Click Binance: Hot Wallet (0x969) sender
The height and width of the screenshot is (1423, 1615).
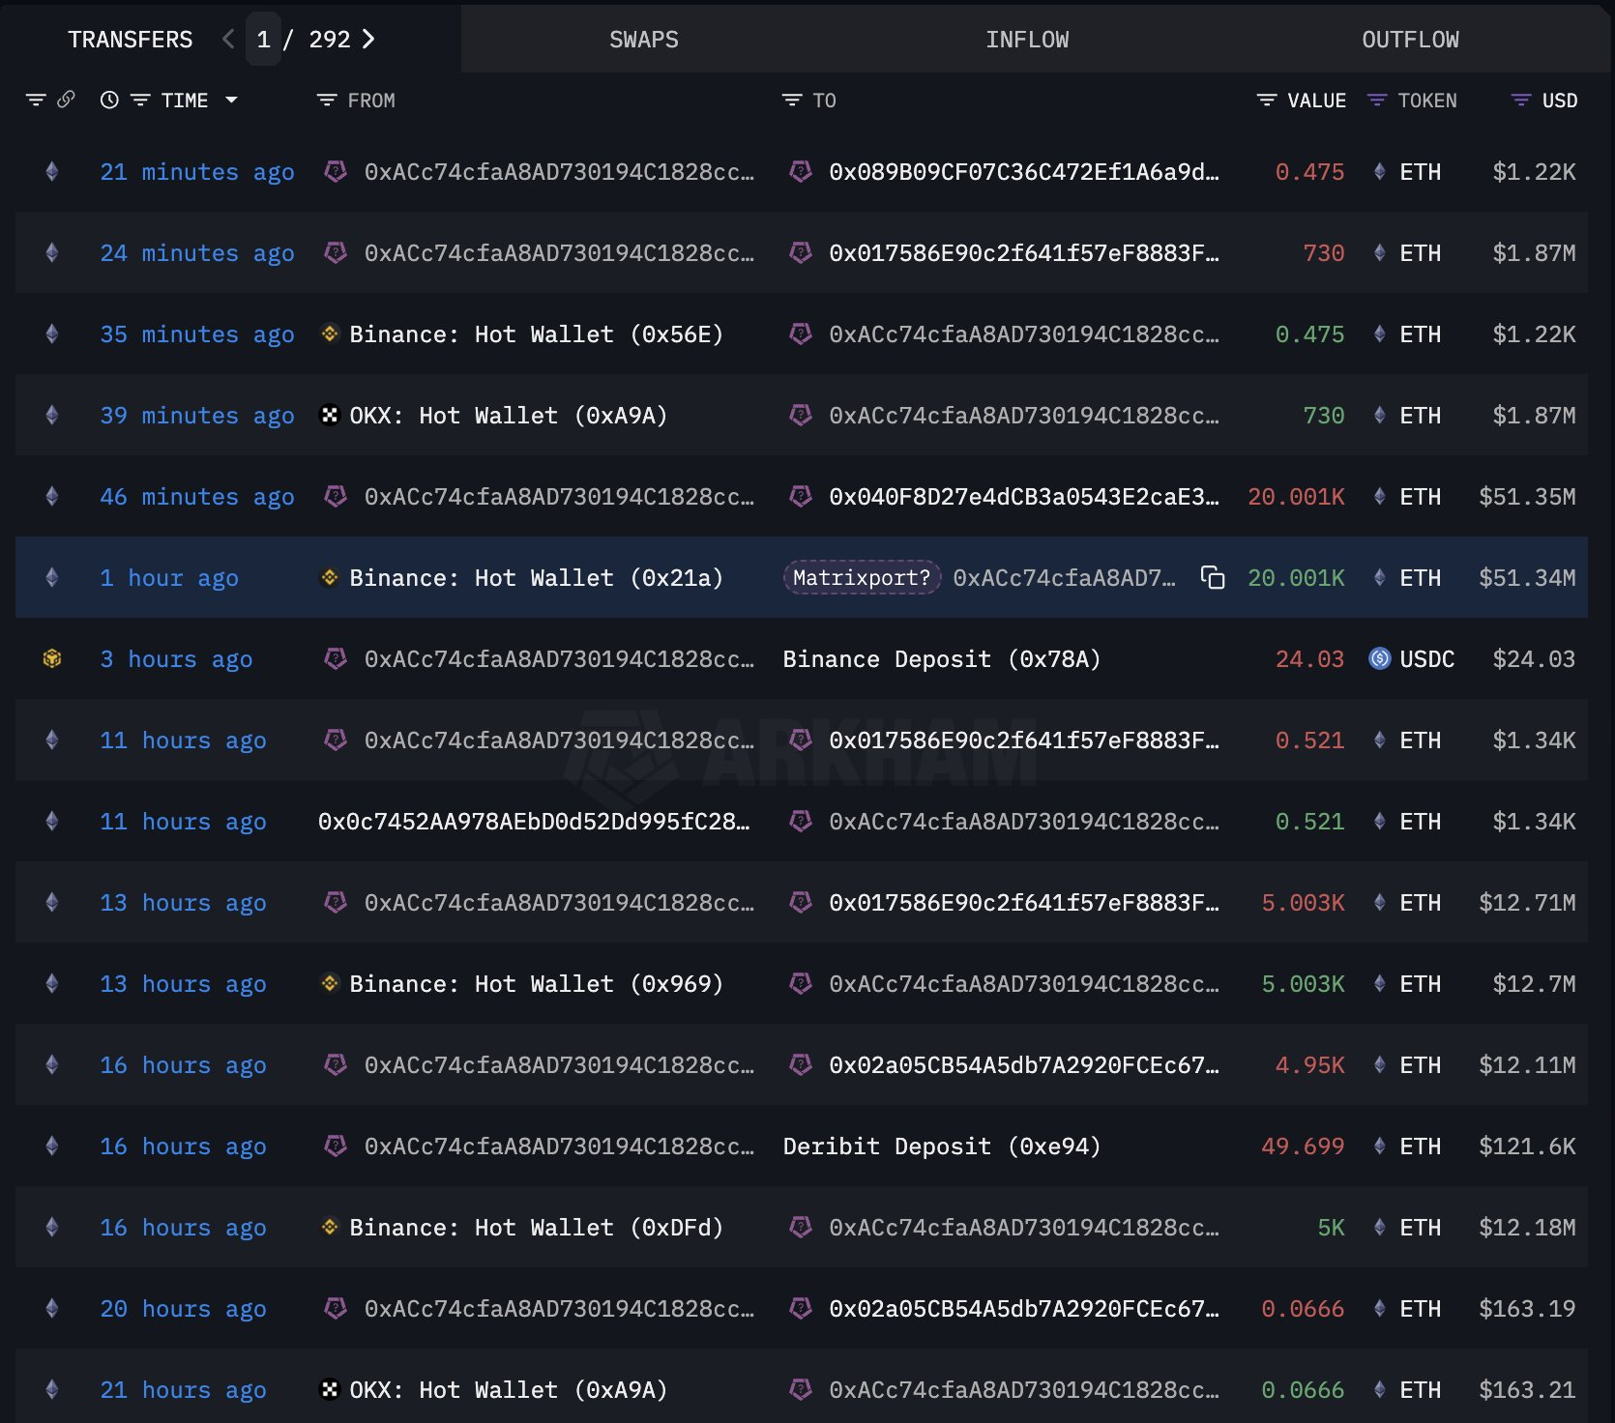pyautogui.click(x=536, y=984)
